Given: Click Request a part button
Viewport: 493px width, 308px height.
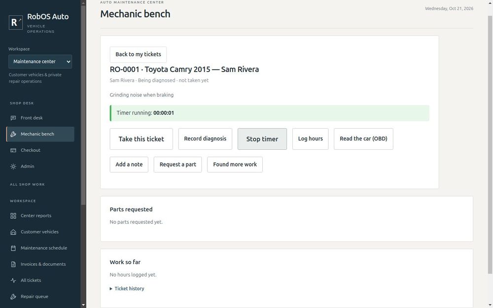Looking at the screenshot, I should [177, 165].
